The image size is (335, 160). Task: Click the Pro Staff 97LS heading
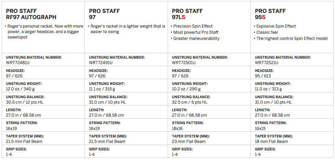click(188, 14)
